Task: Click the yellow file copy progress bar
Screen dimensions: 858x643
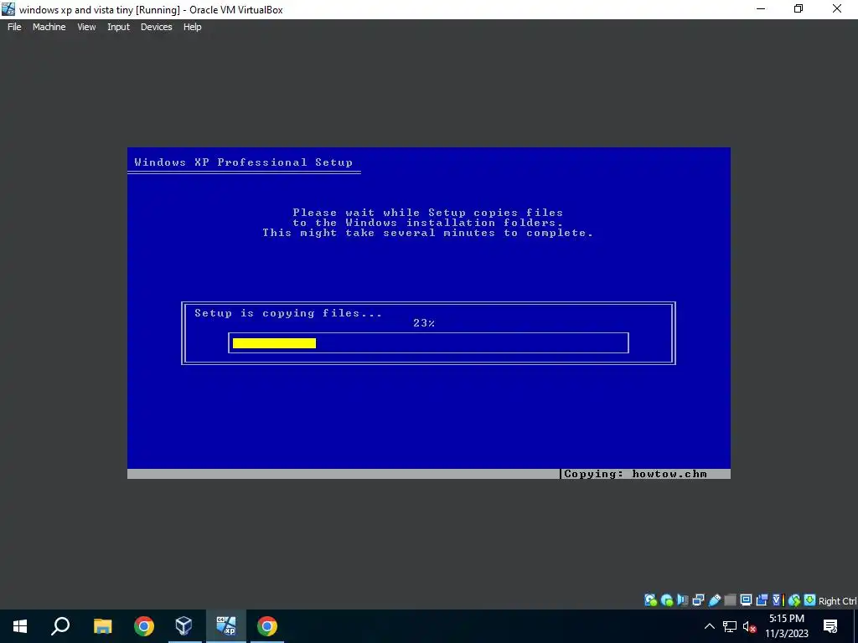Action: [x=274, y=342]
